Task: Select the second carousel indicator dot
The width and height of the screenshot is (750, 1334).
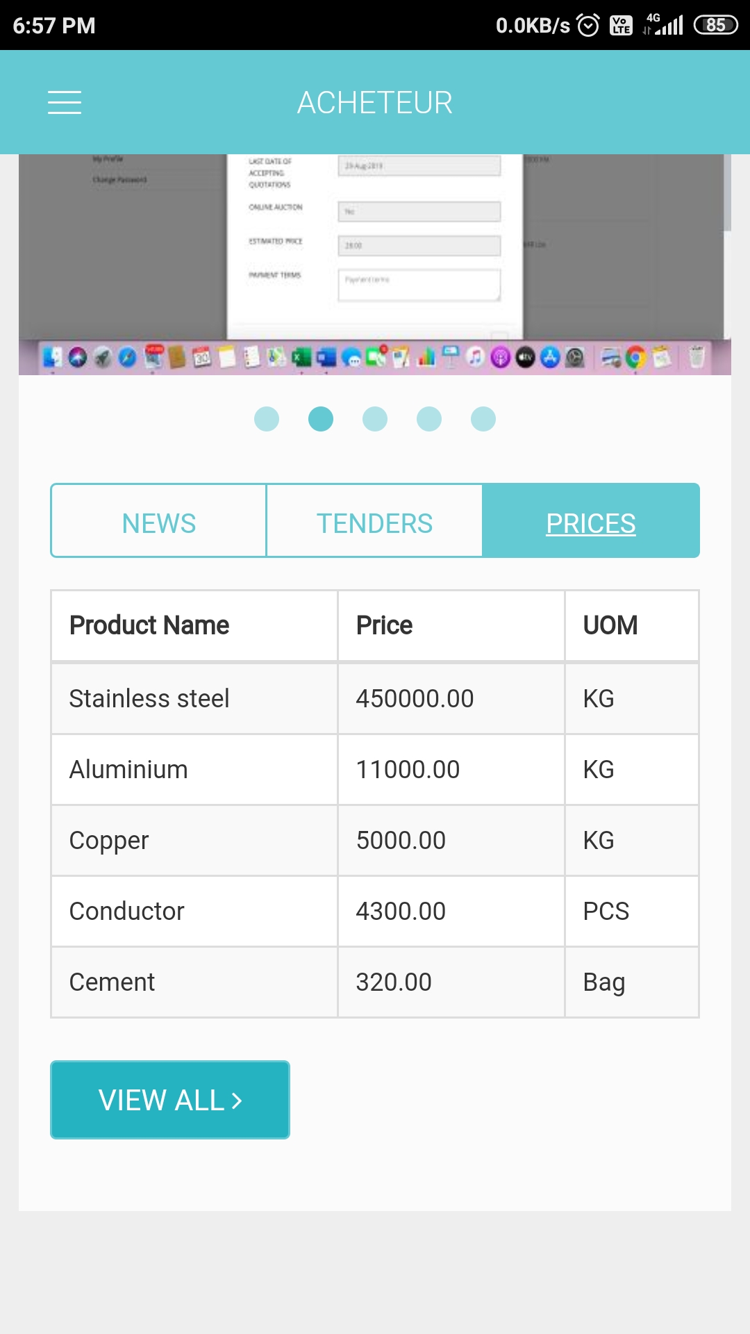Action: pos(321,419)
